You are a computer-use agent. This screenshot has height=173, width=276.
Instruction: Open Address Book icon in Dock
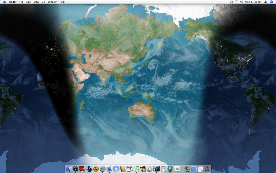(123, 169)
